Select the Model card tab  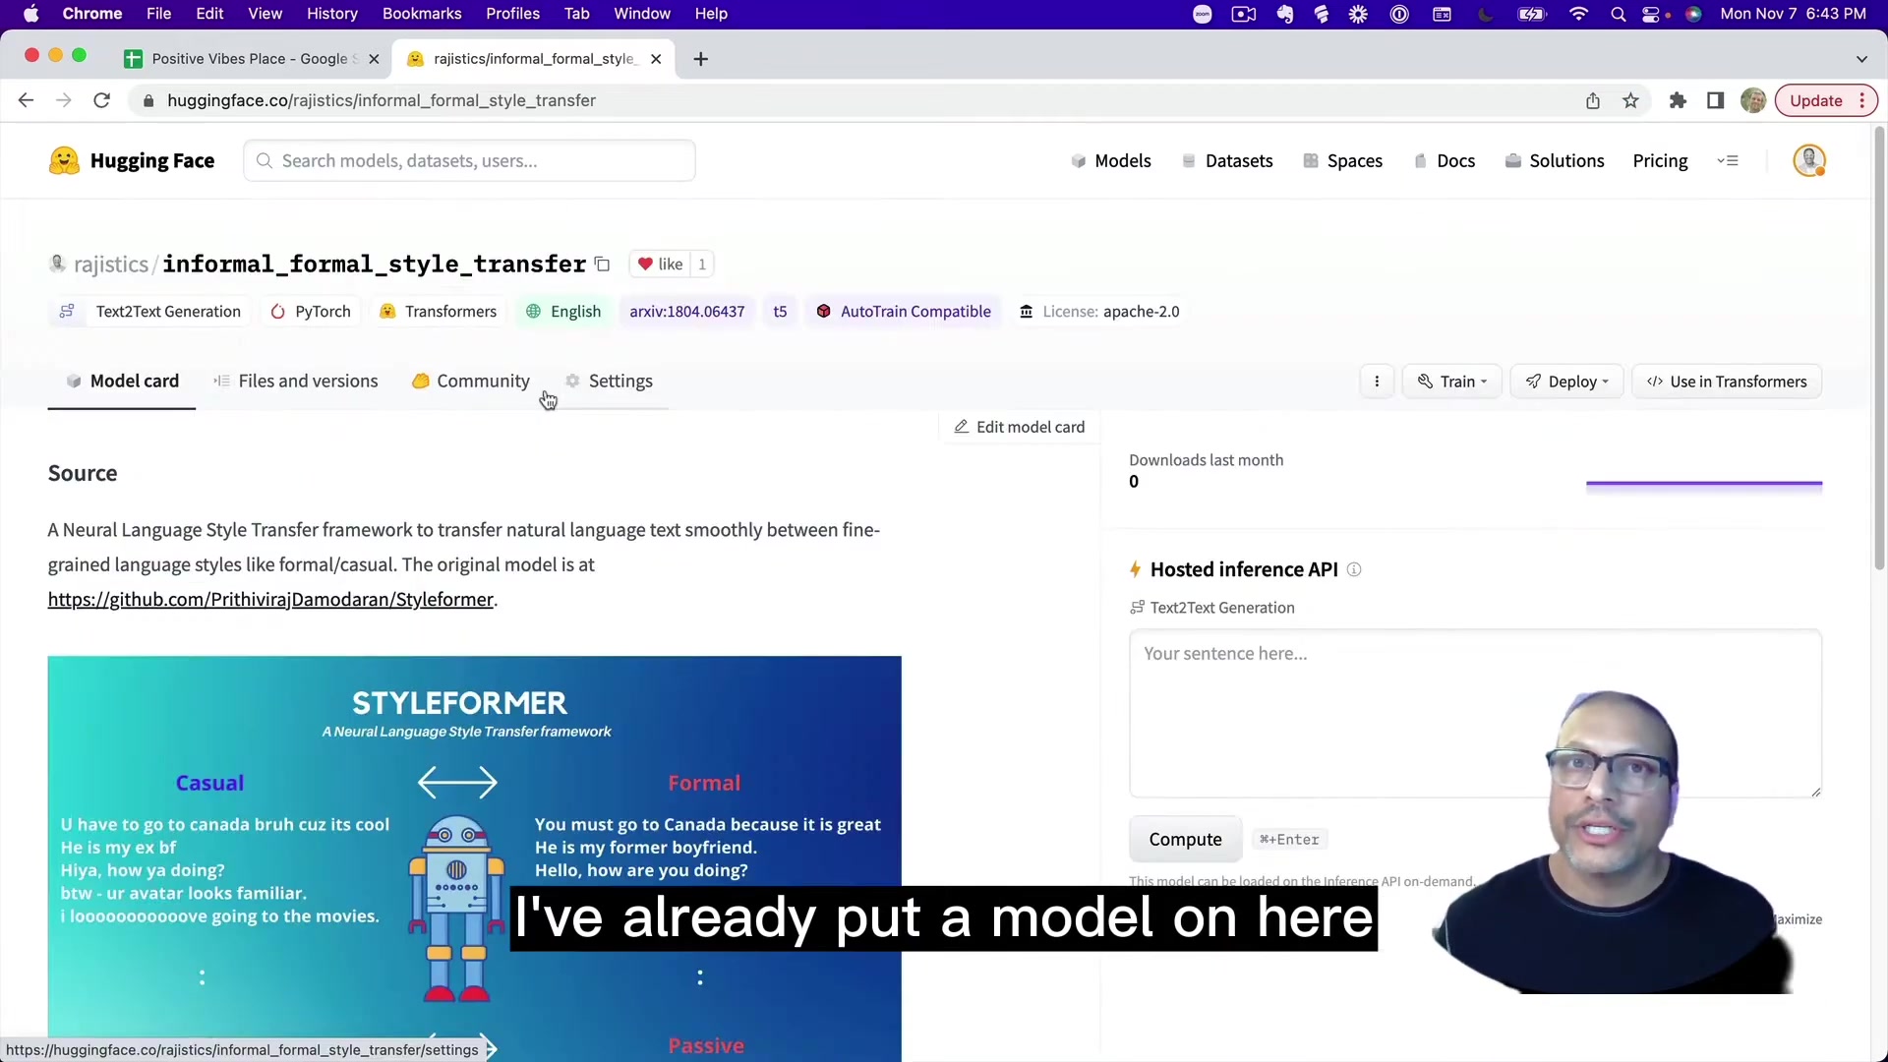pos(122,382)
